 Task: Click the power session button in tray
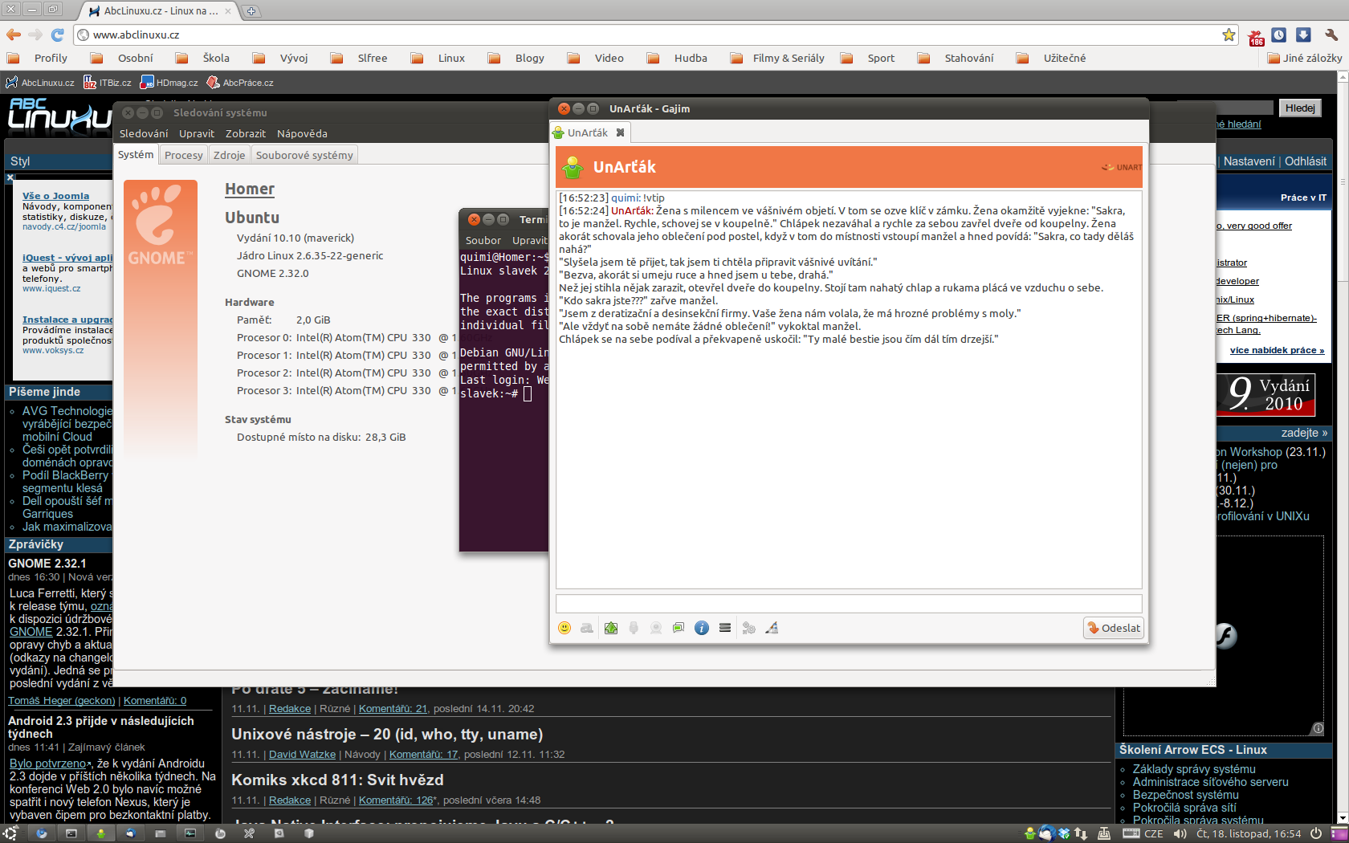[x=1316, y=833]
